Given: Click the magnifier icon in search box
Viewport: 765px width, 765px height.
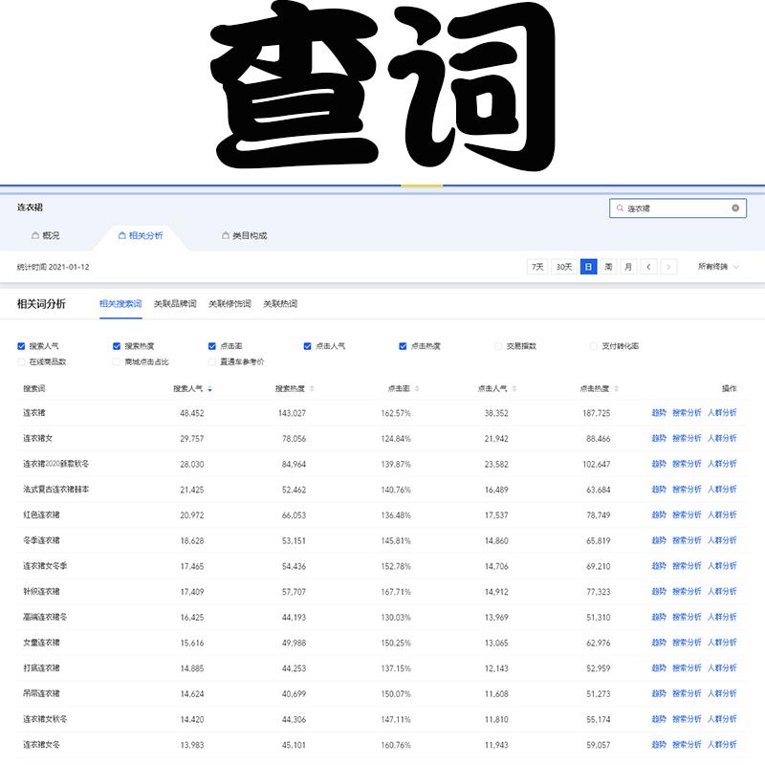Looking at the screenshot, I should [x=620, y=208].
